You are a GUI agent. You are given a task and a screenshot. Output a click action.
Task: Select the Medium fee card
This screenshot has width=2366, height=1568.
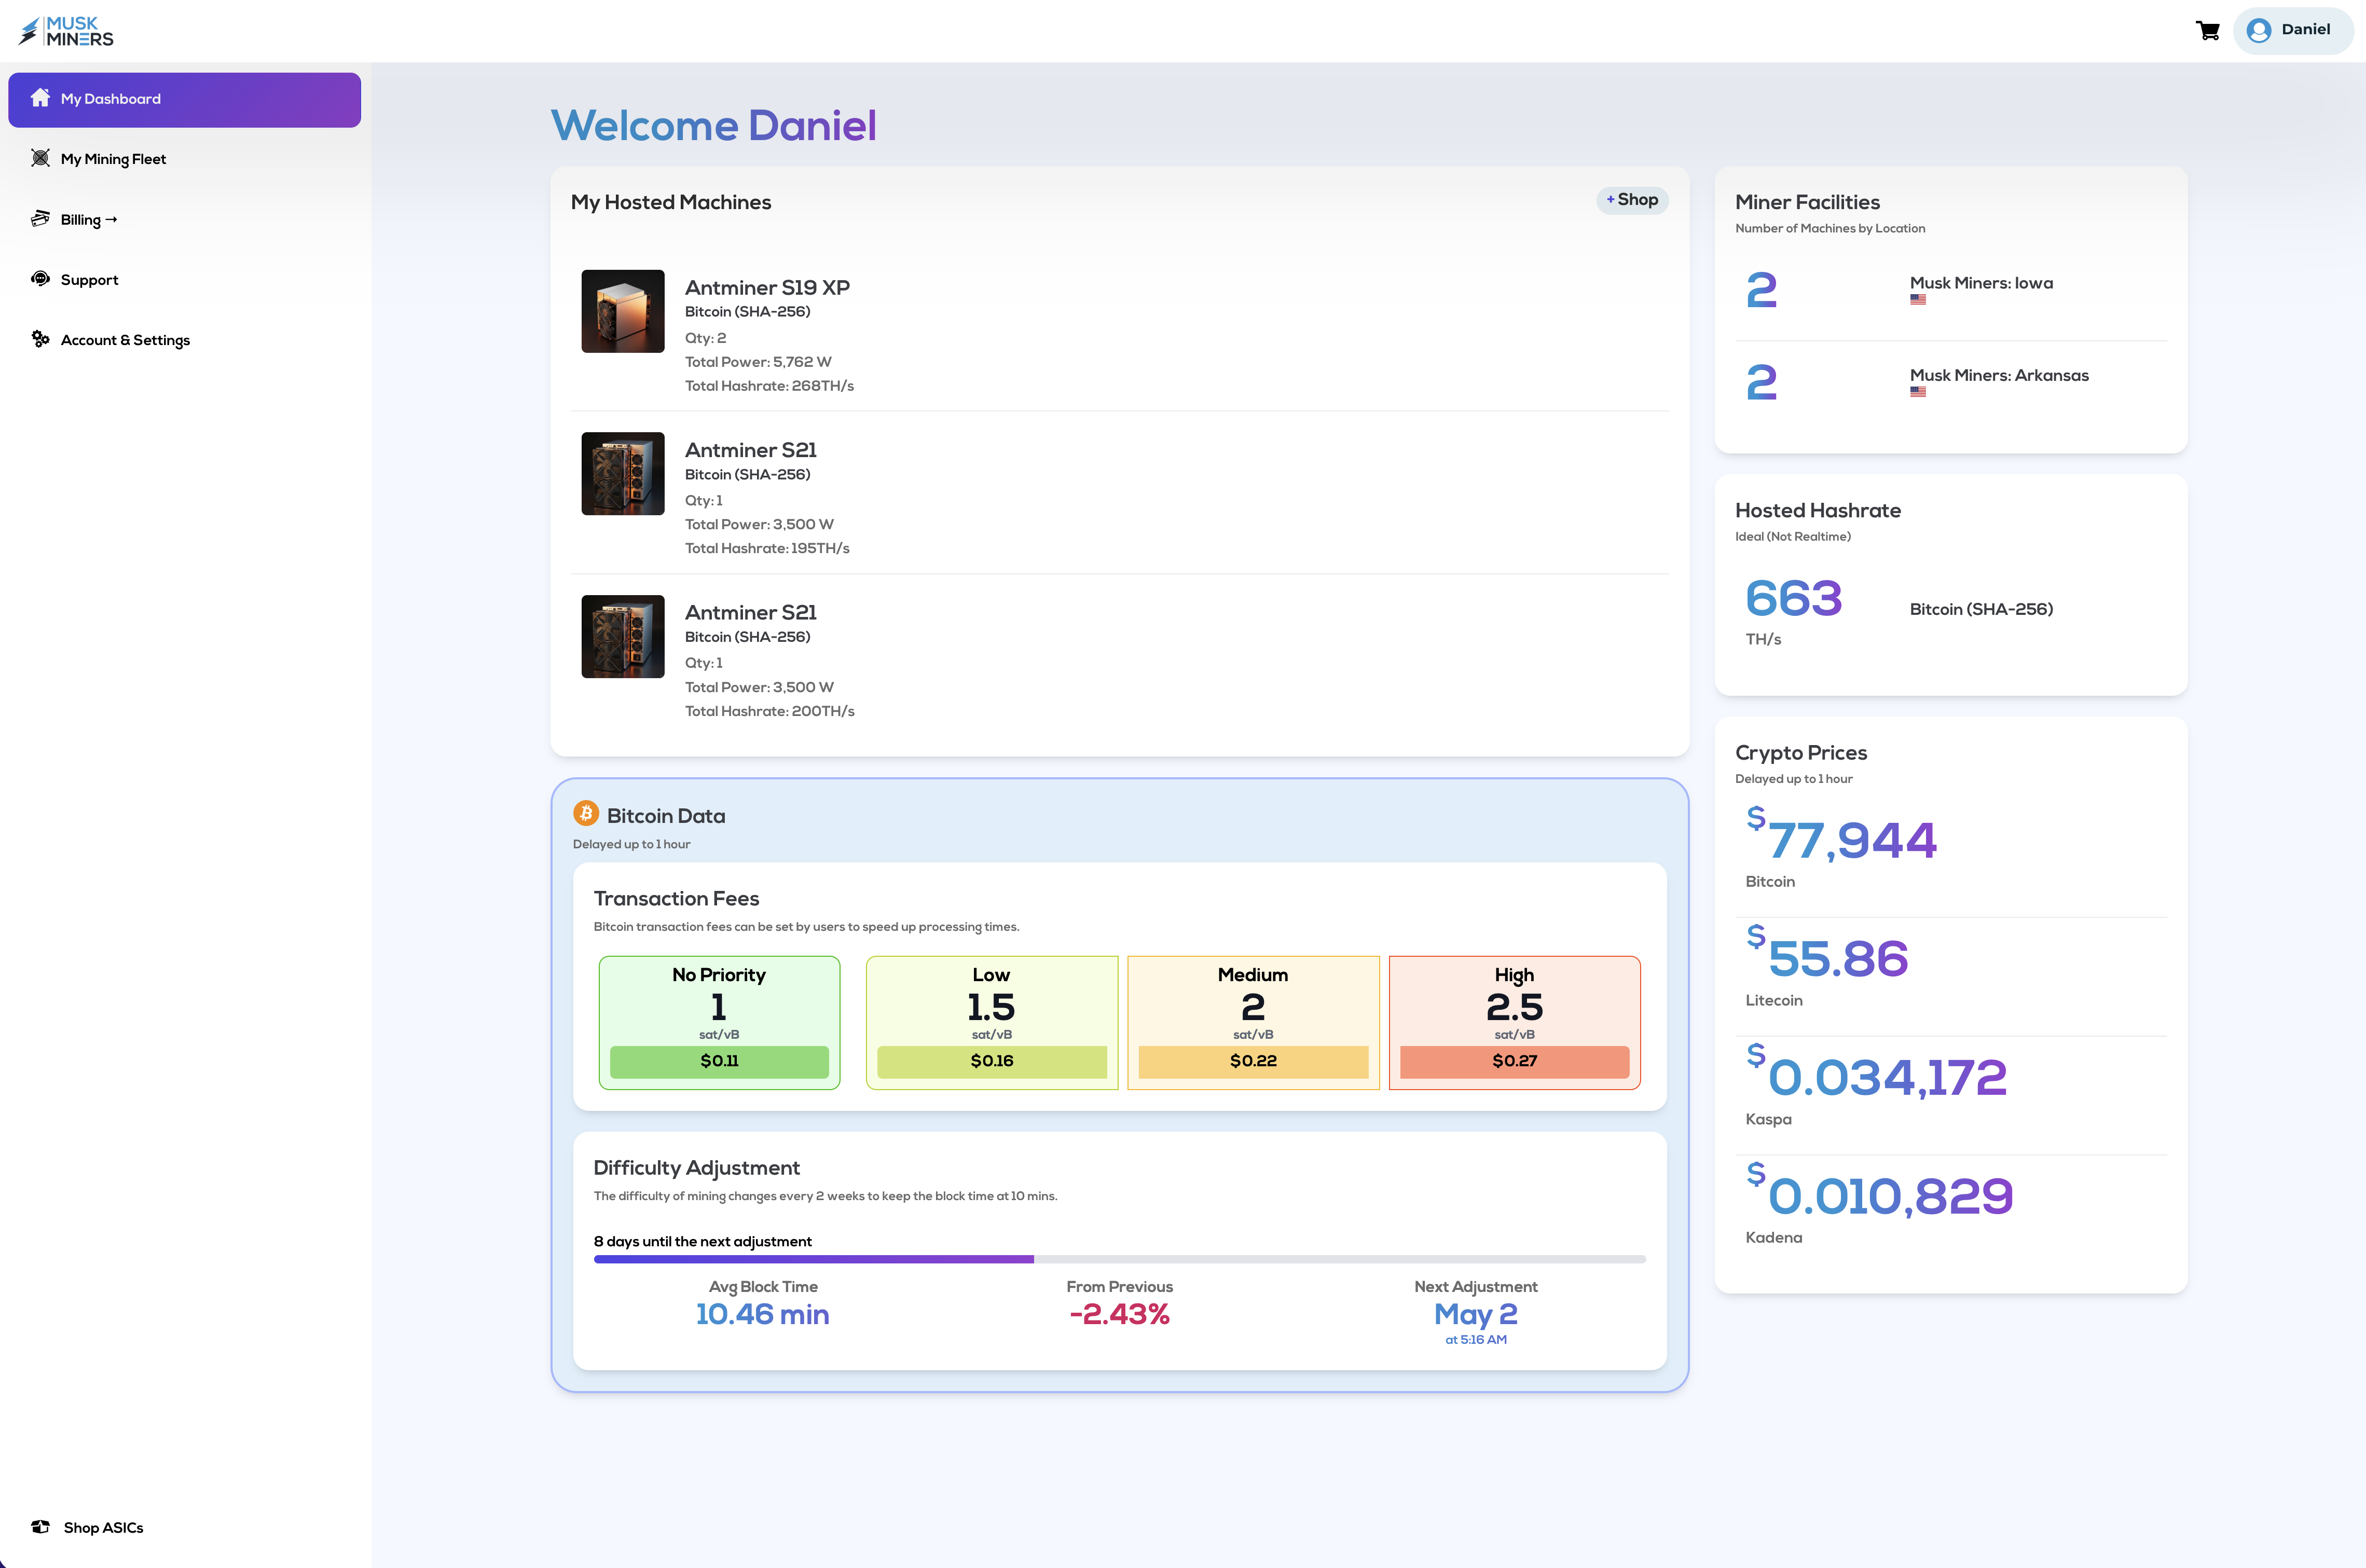pyautogui.click(x=1253, y=1022)
